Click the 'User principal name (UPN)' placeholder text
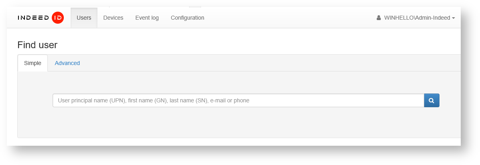This screenshot has width=480, height=165. [x=92, y=100]
